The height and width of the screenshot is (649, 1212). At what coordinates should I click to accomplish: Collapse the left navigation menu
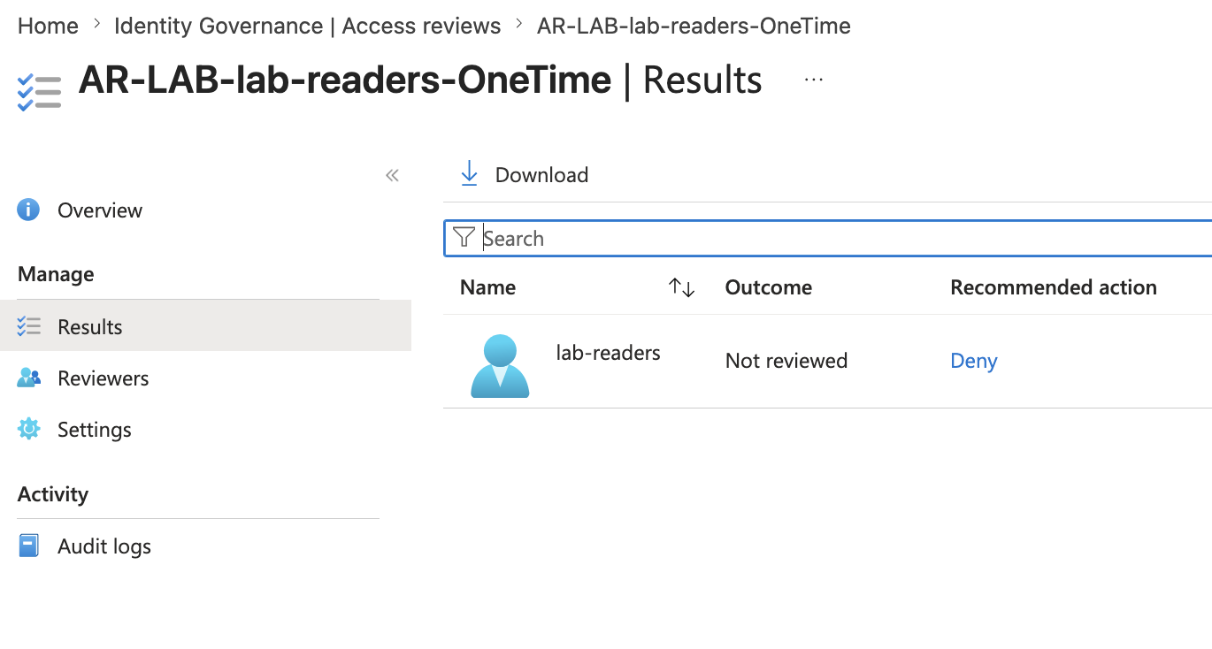[392, 175]
